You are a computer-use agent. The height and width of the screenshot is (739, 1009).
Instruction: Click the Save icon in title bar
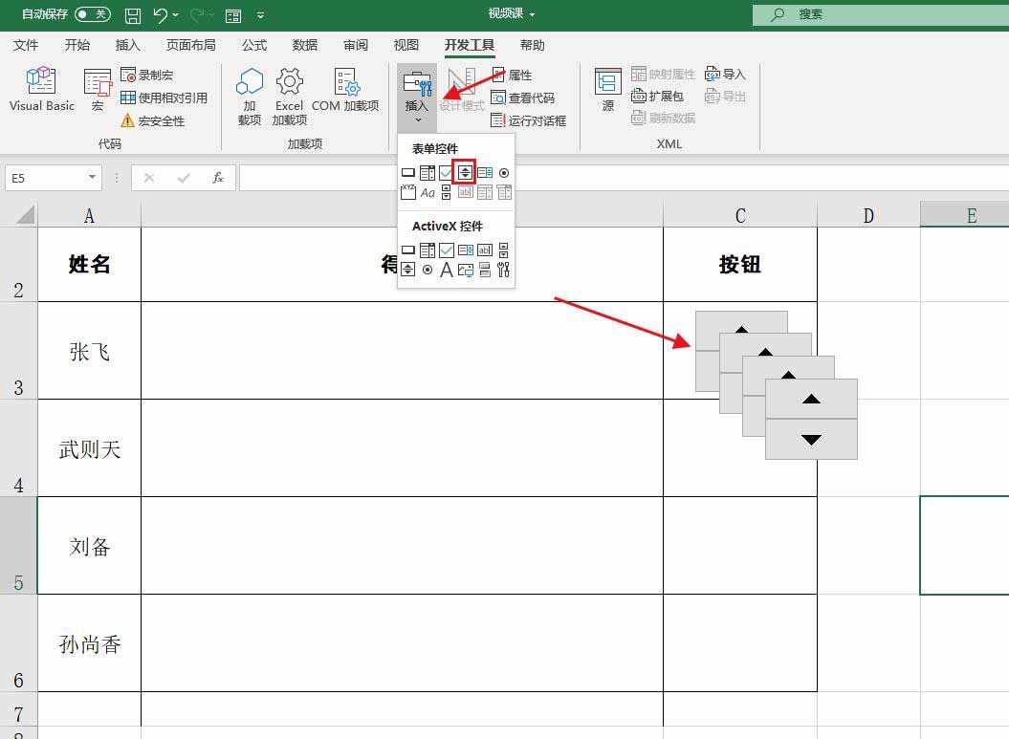coord(133,15)
